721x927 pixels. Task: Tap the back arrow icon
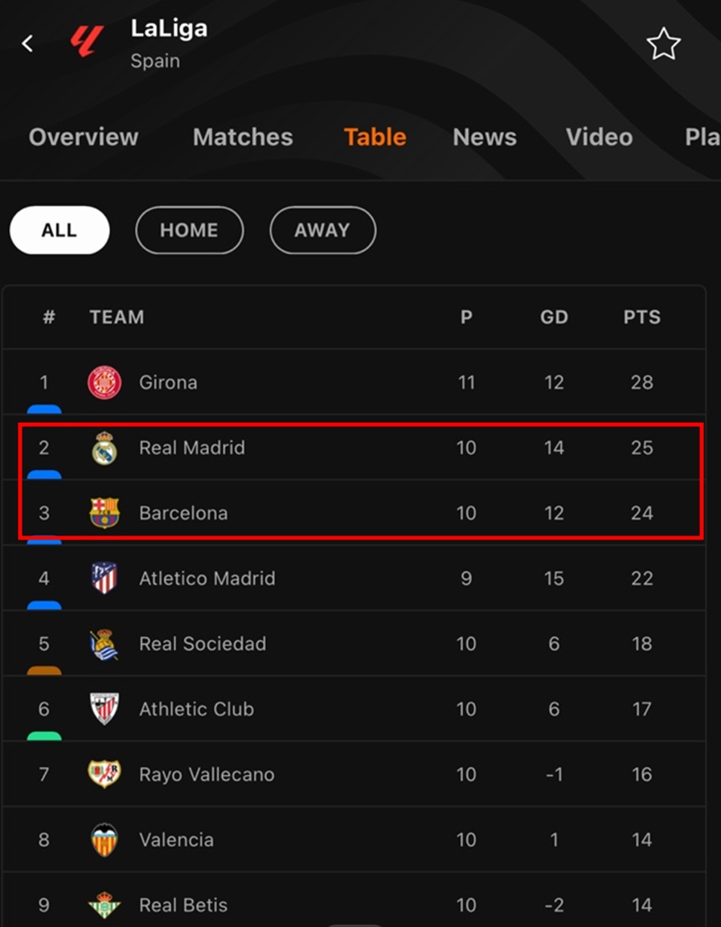click(x=27, y=43)
